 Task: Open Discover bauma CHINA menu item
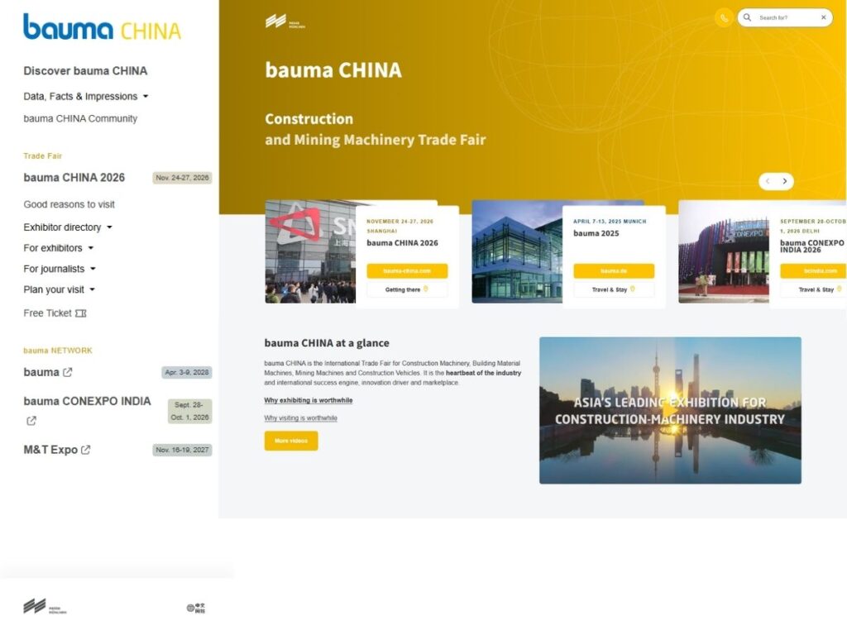coord(85,71)
